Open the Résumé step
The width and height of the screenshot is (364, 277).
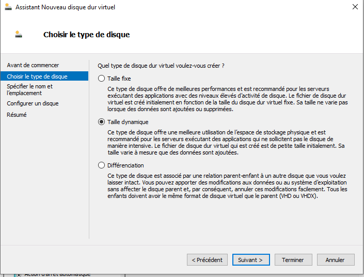pyautogui.click(x=17, y=115)
